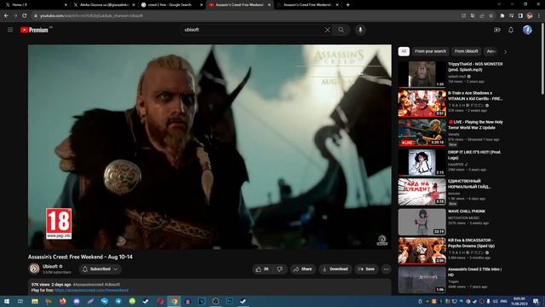Click the #Ubisoft hashtag in description

coord(112,285)
